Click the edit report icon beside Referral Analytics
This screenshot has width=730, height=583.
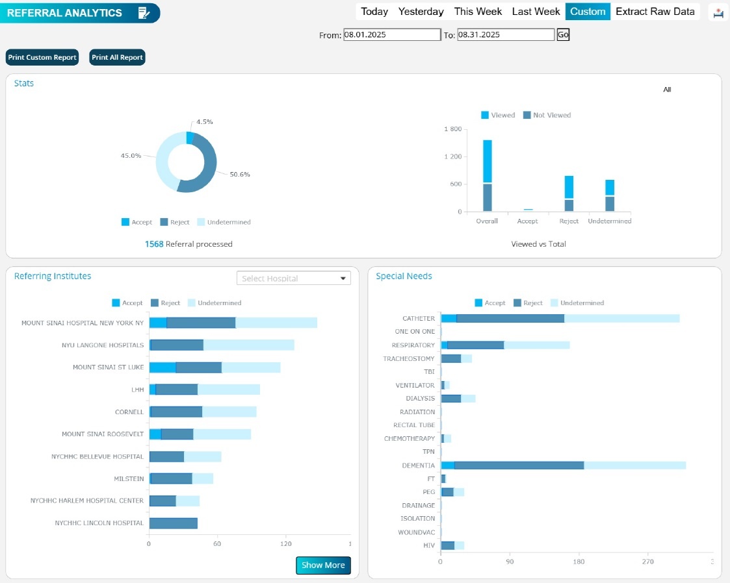(x=144, y=13)
